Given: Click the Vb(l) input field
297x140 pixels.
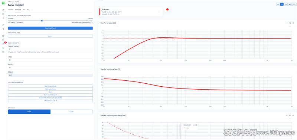Looking at the screenshot, I should click(x=50, y=60).
